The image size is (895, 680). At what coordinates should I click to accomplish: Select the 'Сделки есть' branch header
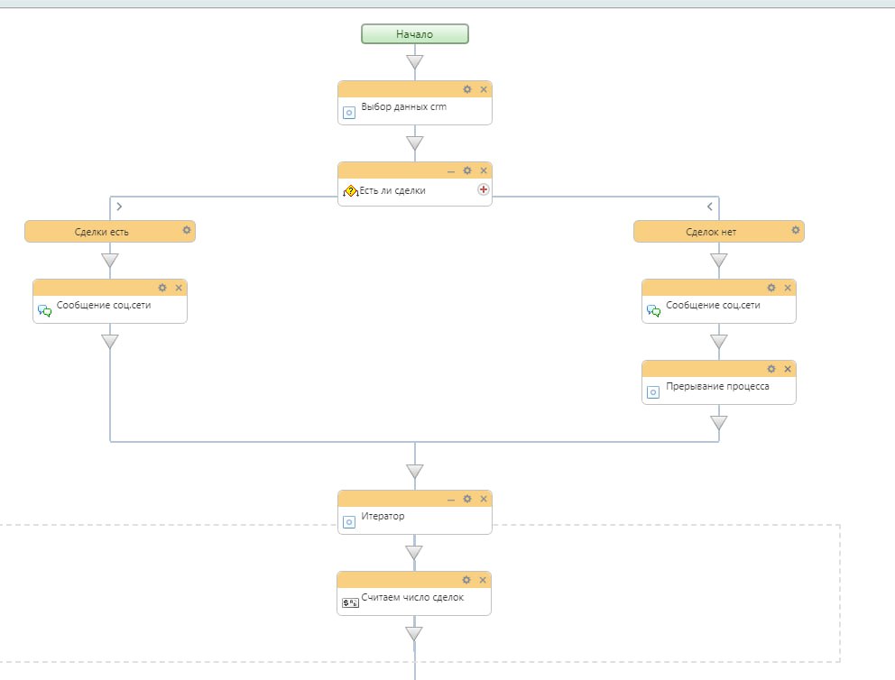click(102, 232)
